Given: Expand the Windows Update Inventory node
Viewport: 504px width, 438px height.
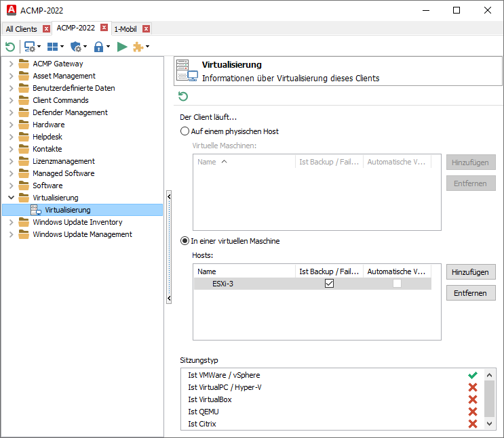Looking at the screenshot, I should coord(12,222).
